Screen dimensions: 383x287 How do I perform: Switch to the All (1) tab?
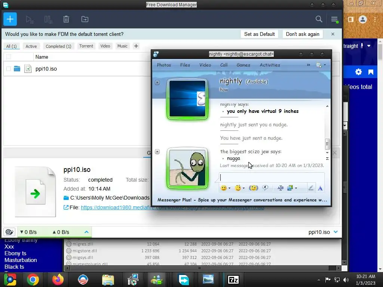11,46
